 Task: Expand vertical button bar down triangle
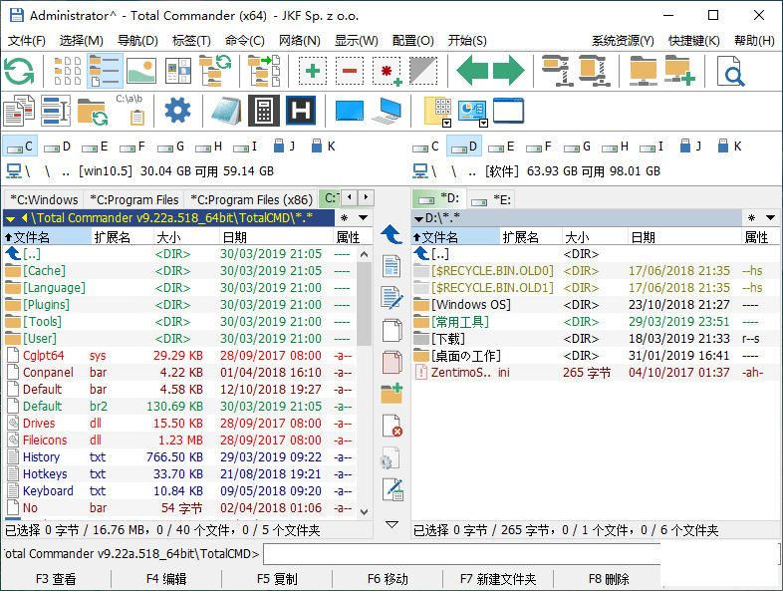click(392, 524)
